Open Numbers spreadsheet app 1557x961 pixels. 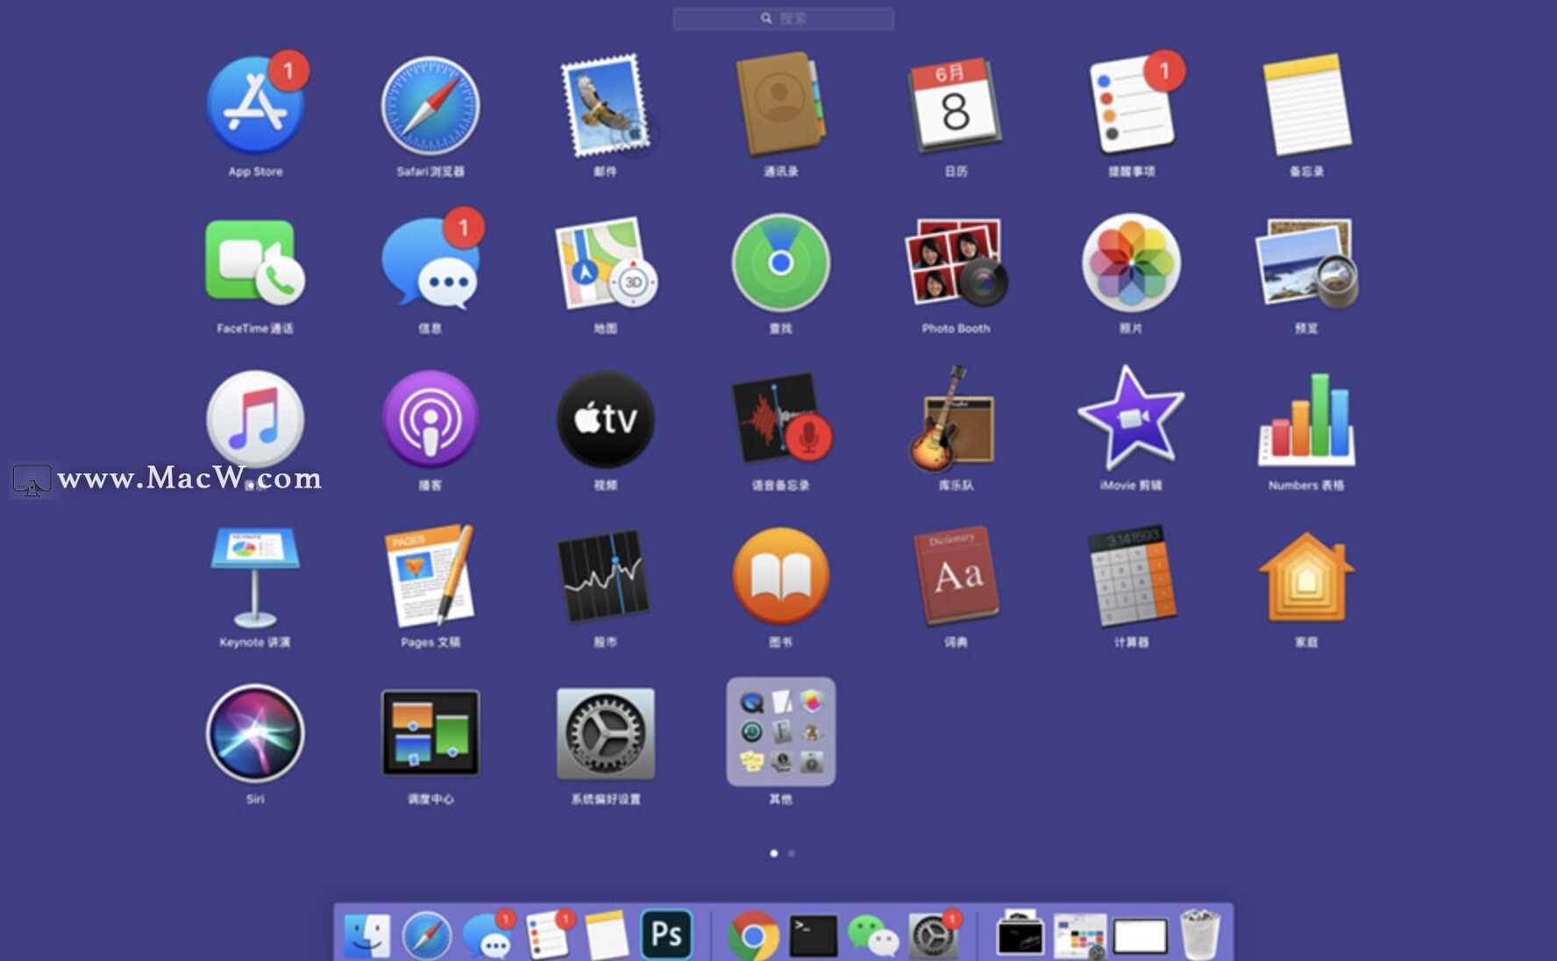coord(1307,419)
